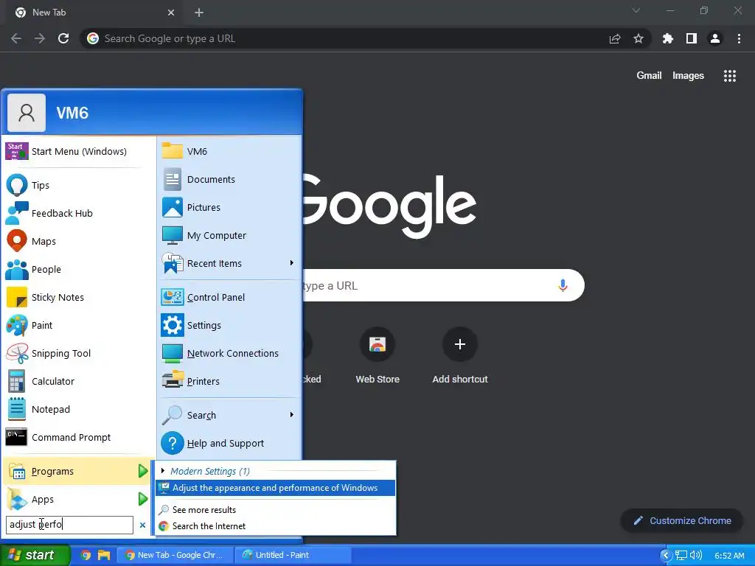Select Adjust the appearance and performance of Windows

coord(275,488)
